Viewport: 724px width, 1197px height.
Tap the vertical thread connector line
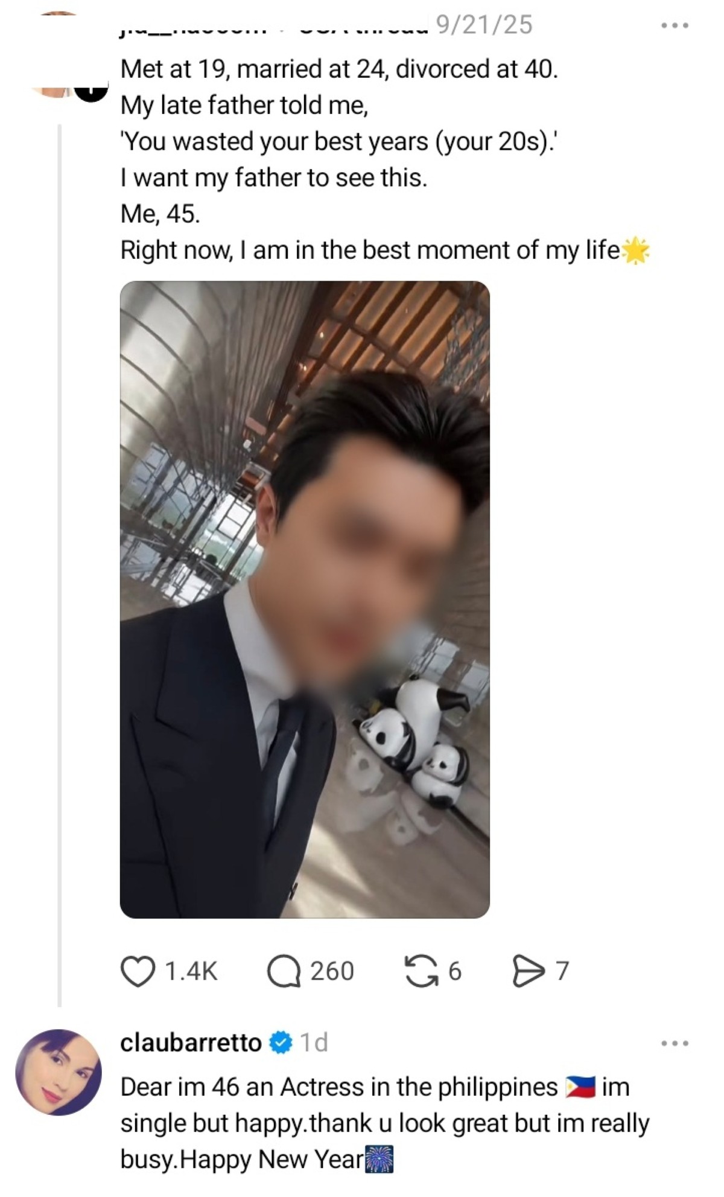coord(59,565)
